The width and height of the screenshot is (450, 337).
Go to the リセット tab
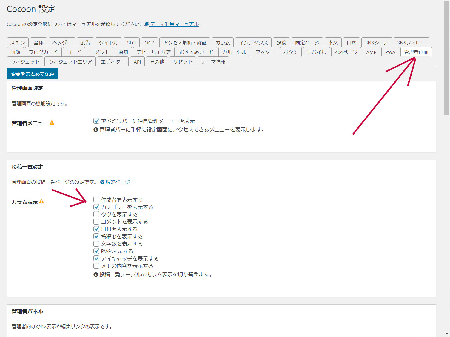coord(183,61)
